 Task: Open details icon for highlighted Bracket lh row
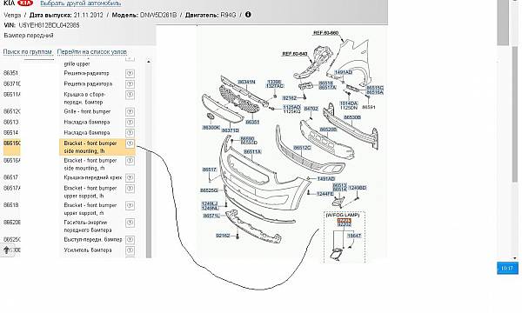[x=130, y=143]
